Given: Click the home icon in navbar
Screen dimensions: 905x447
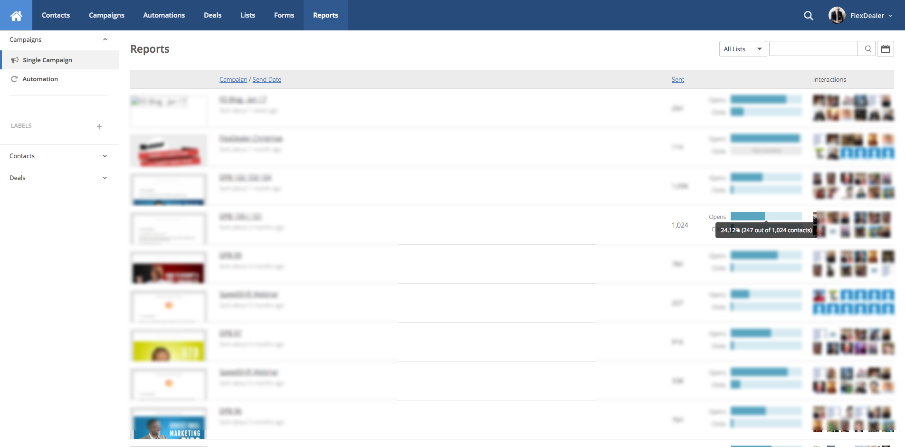Looking at the screenshot, I should click(16, 15).
